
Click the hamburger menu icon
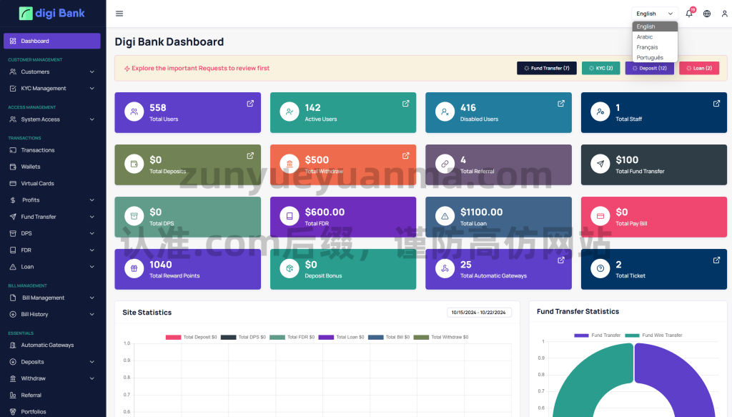[119, 14]
